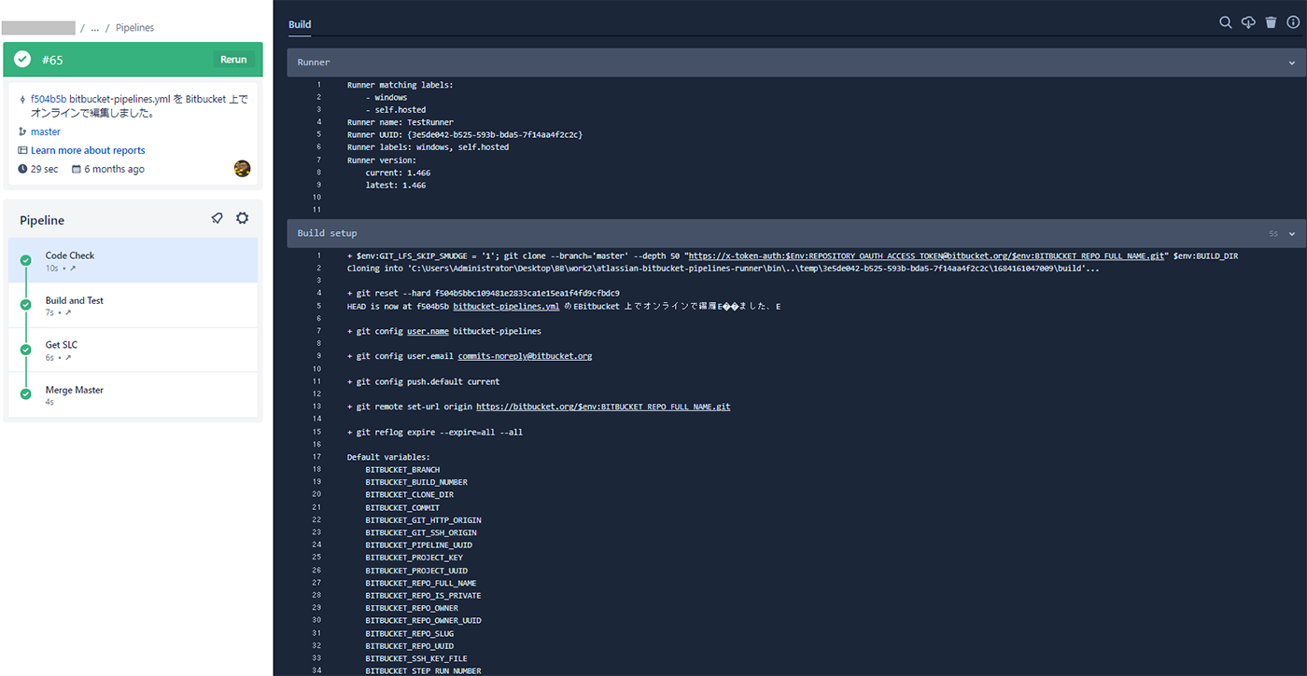Expand the breadcrumb ellipsis

pyautogui.click(x=95, y=28)
